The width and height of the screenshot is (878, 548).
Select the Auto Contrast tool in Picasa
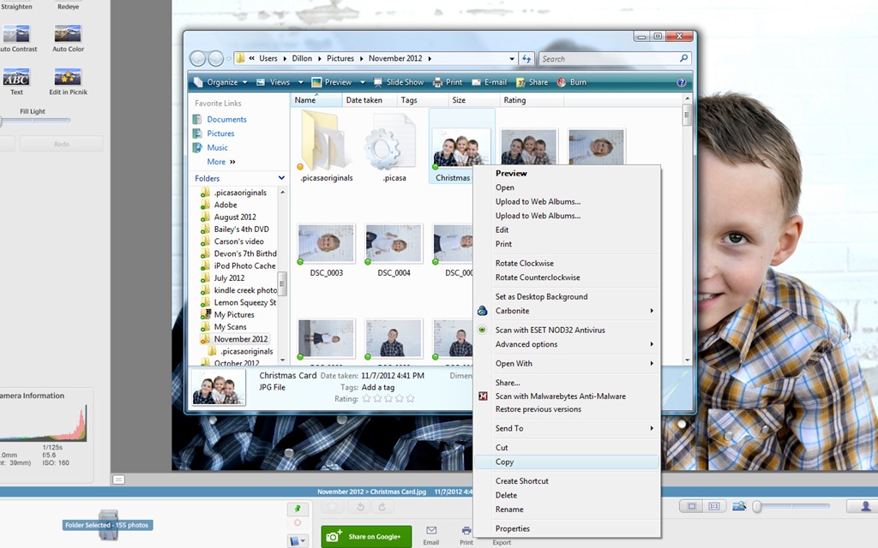[x=16, y=39]
